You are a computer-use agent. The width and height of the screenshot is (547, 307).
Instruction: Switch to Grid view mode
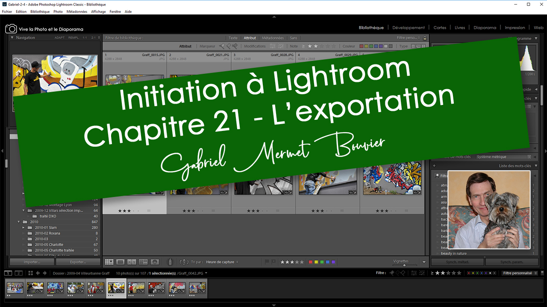click(109, 262)
